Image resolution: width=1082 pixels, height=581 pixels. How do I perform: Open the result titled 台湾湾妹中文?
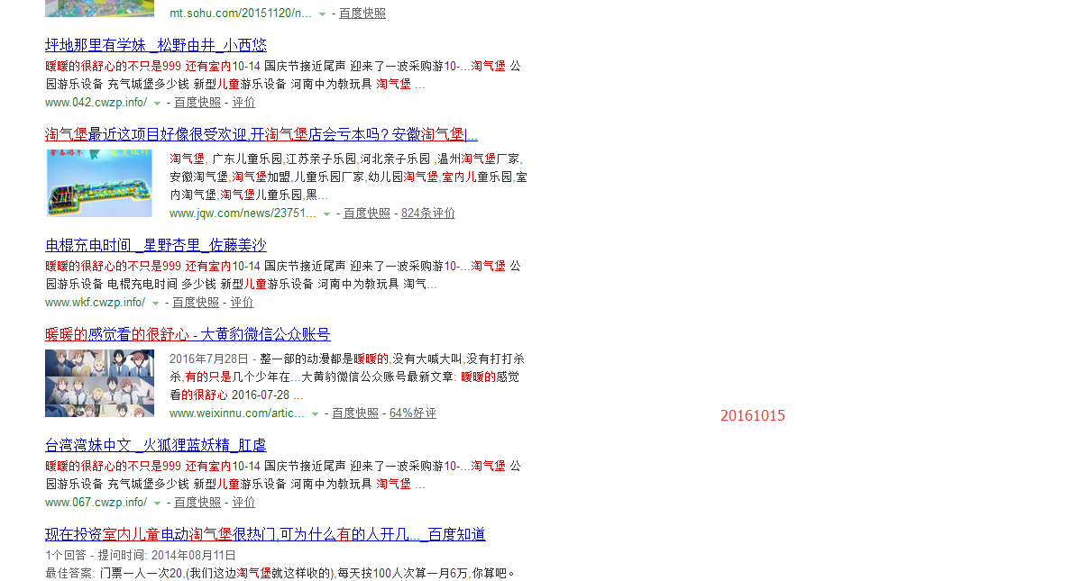(x=156, y=445)
